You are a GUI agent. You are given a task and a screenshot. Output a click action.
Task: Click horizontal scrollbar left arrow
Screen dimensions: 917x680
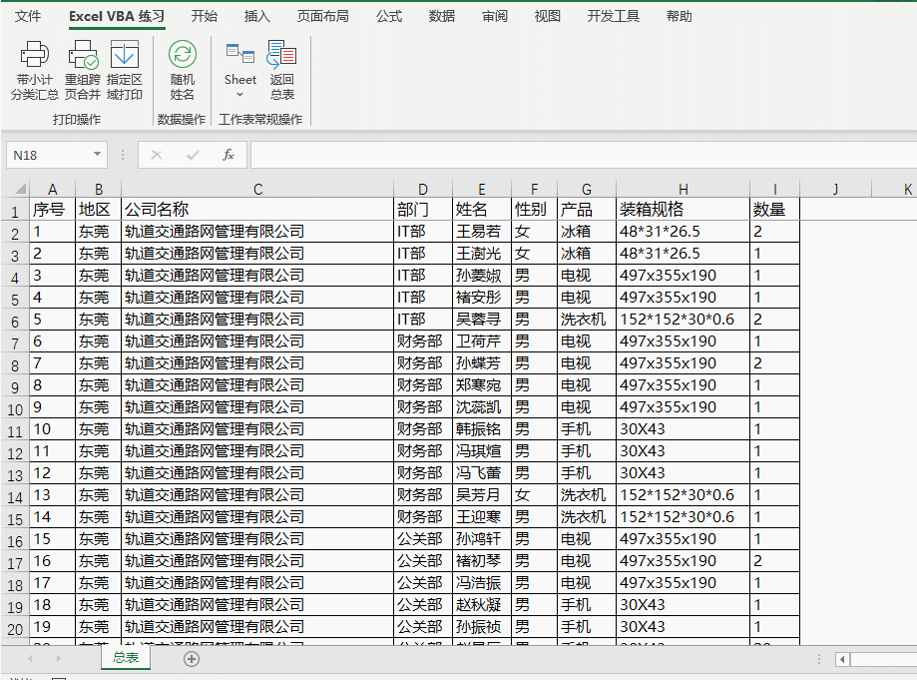tap(843, 659)
